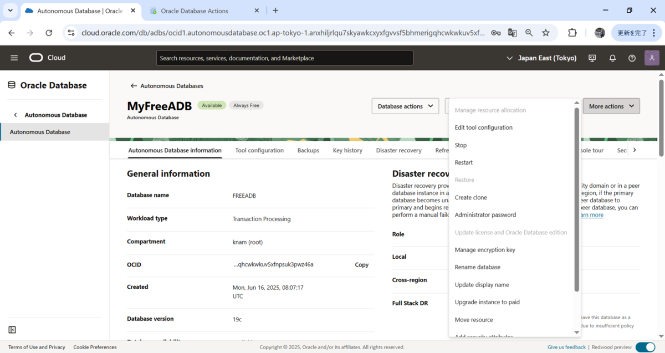Reload the page with the refresh icon
The height and width of the screenshot is (353, 665).
pyautogui.click(x=49, y=33)
